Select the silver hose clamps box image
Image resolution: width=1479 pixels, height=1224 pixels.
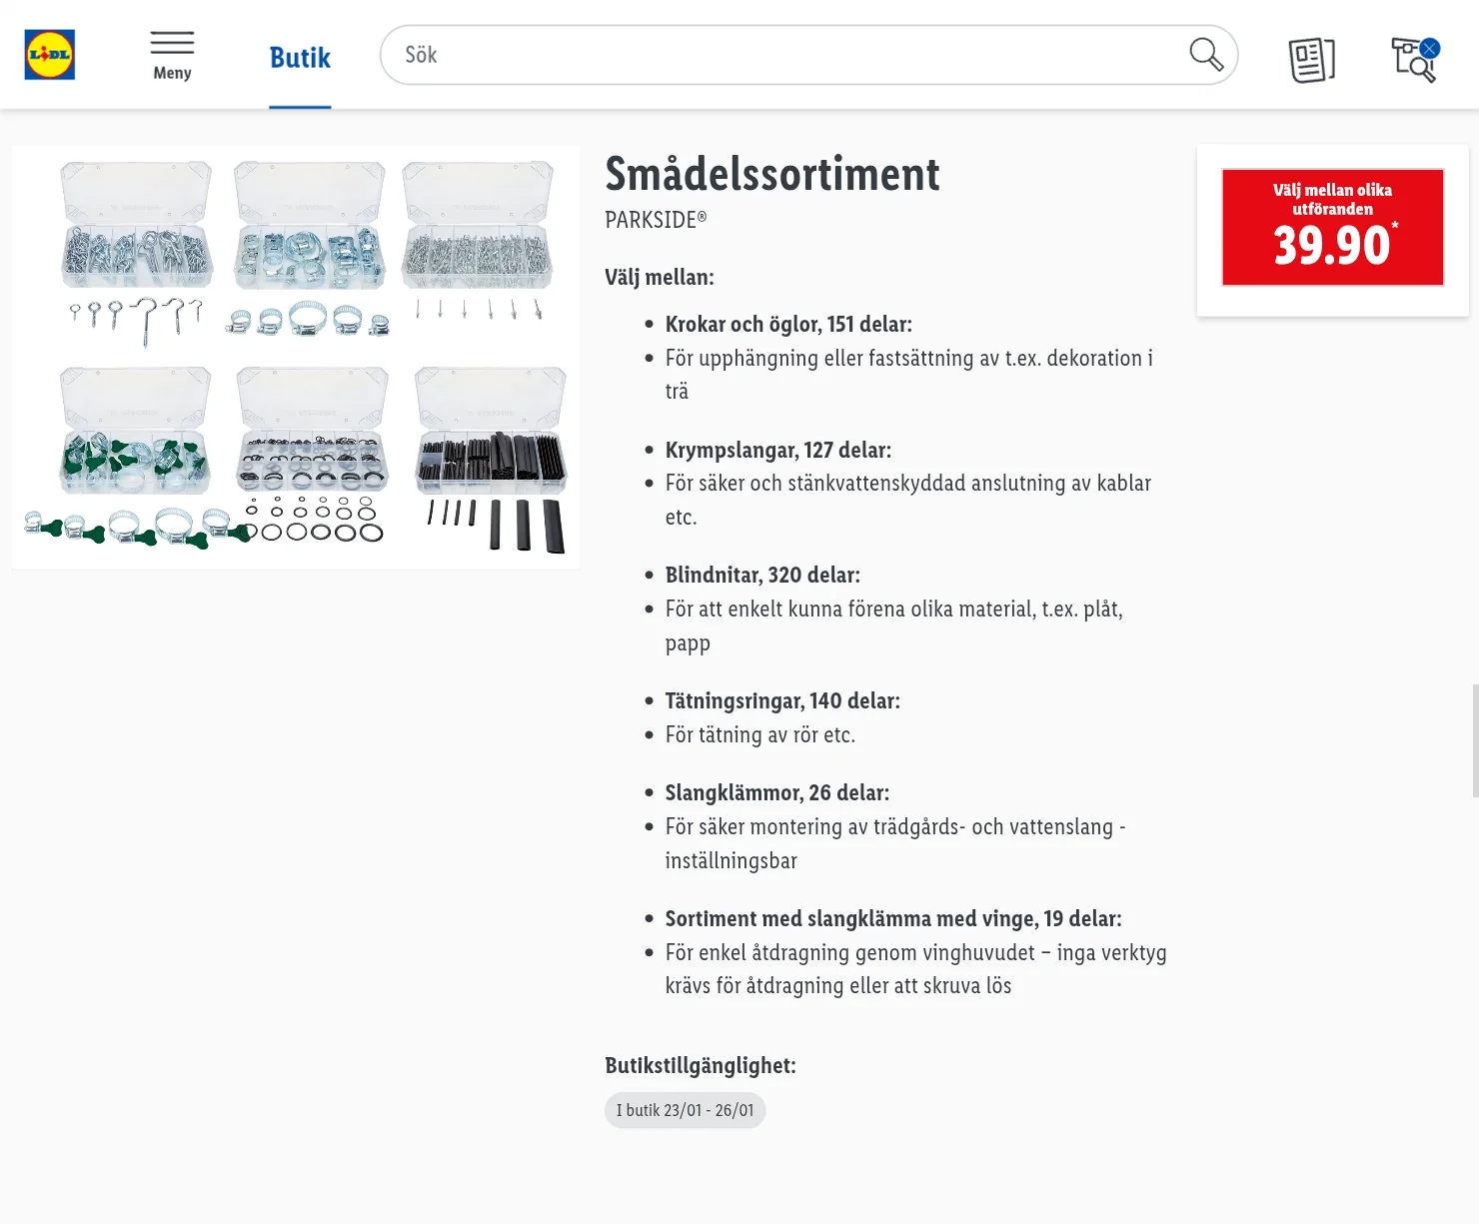tap(309, 250)
